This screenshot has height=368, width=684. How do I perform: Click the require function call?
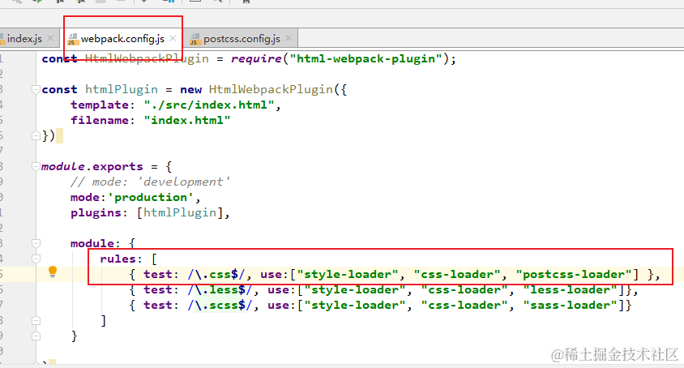256,58
